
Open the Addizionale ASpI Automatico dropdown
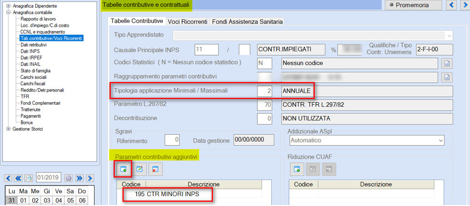[441, 140]
